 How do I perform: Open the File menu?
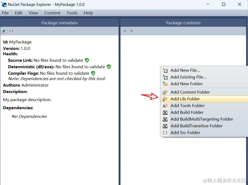(5, 13)
